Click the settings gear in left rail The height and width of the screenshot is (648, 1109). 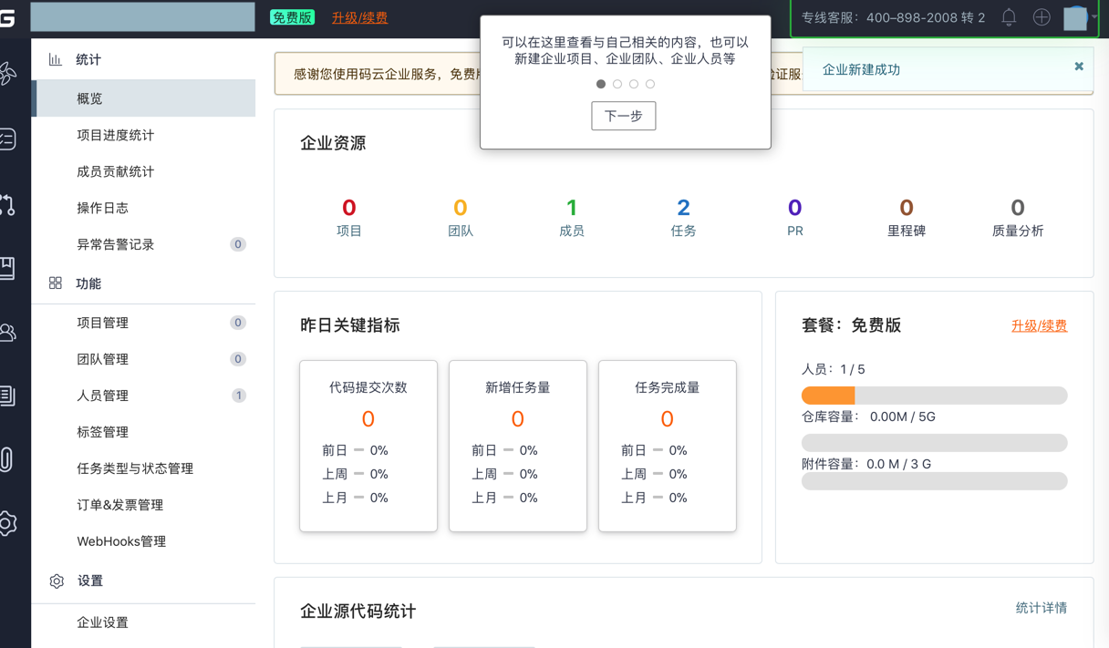(x=7, y=523)
